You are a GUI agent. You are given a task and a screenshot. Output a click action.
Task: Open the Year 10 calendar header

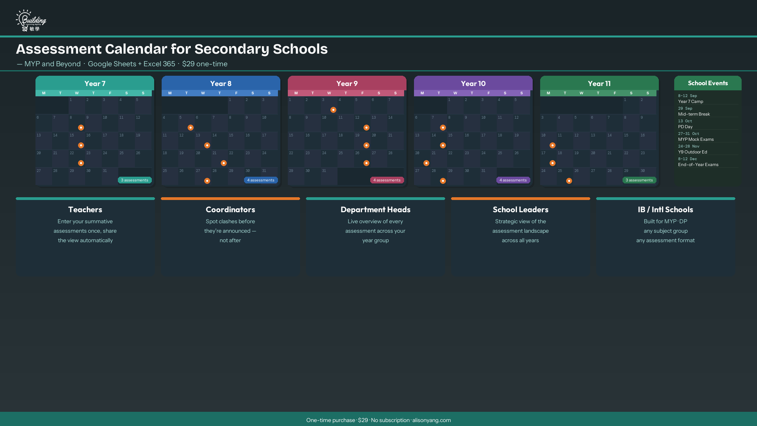click(473, 83)
